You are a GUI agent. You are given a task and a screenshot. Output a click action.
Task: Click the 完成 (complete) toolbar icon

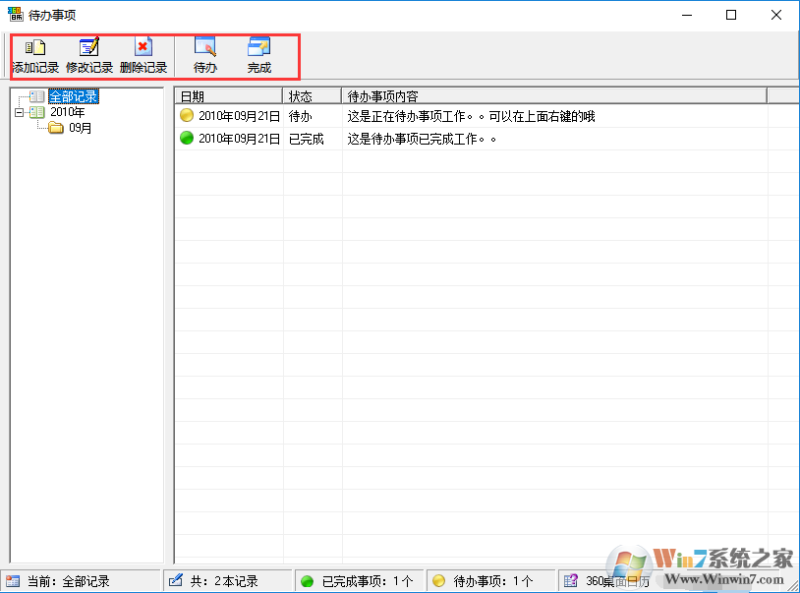click(x=259, y=47)
